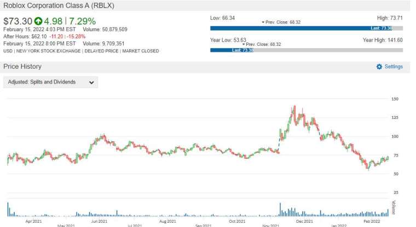Click the NEW YORK STOCK EXCHANGE text
Image resolution: width=416 pixels, height=227 pixels.
coord(48,51)
